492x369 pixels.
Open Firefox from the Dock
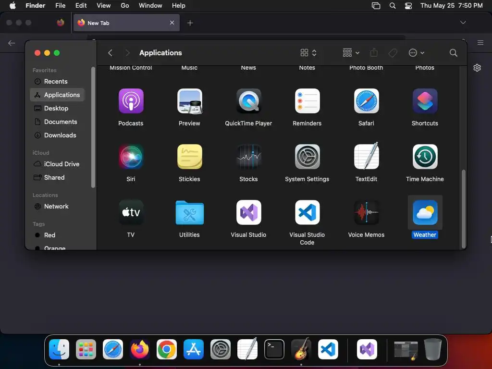[140, 349]
